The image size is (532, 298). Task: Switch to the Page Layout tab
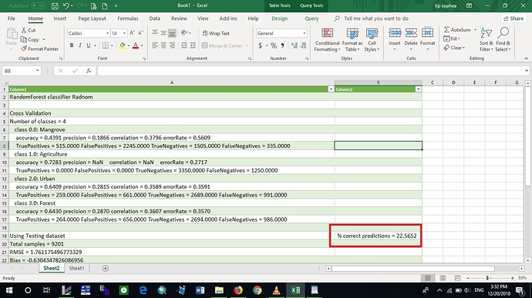(x=92, y=18)
